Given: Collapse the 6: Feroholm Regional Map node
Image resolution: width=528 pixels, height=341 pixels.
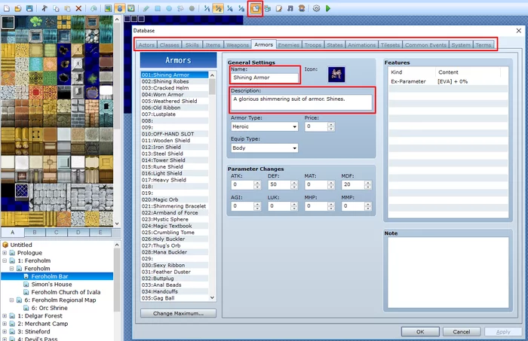Looking at the screenshot, I should tap(12, 300).
